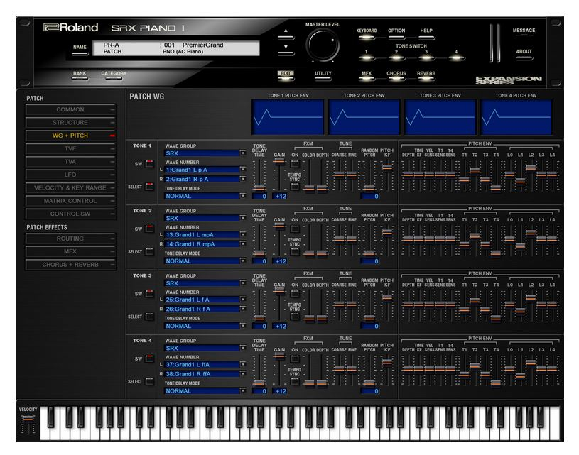
Task: Open the COMMON patch page
Action: [70, 109]
